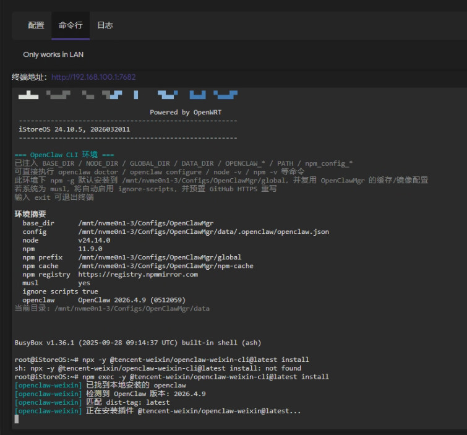467x435 pixels.
Task: Open the 日志 tab
Action: 105,25
